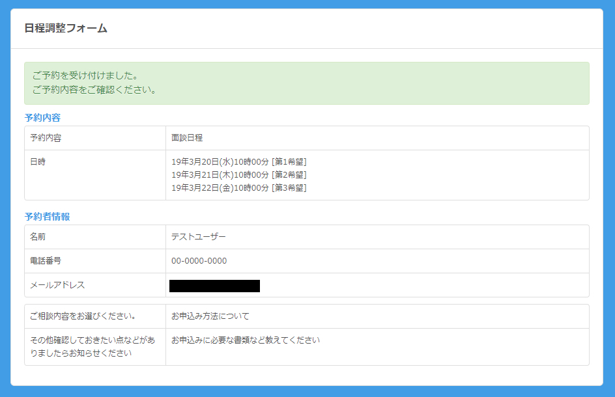Viewport: 615px width, 397px height.
Task: Click the blue 予約者情報 section heading
Action: click(x=48, y=217)
